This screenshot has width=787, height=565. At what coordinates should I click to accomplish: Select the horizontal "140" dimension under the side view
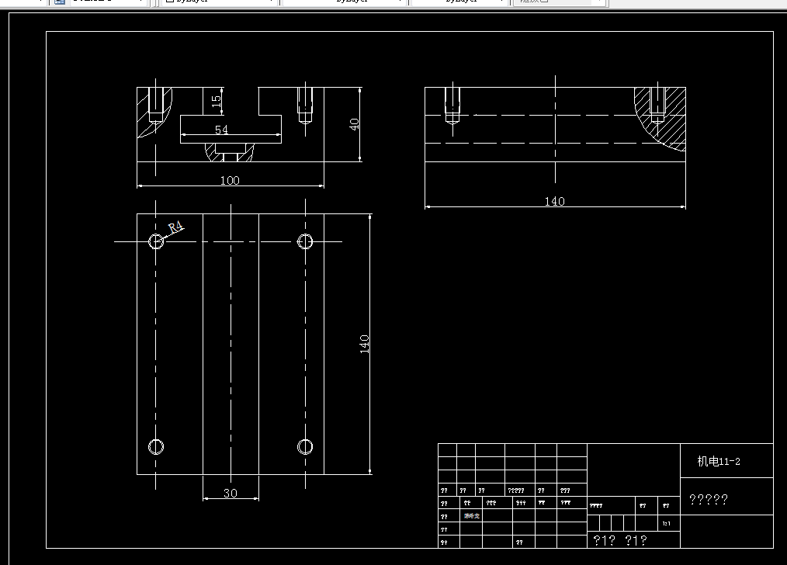(555, 201)
